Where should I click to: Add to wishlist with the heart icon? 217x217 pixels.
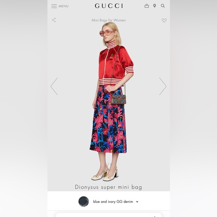pyautogui.click(x=164, y=21)
